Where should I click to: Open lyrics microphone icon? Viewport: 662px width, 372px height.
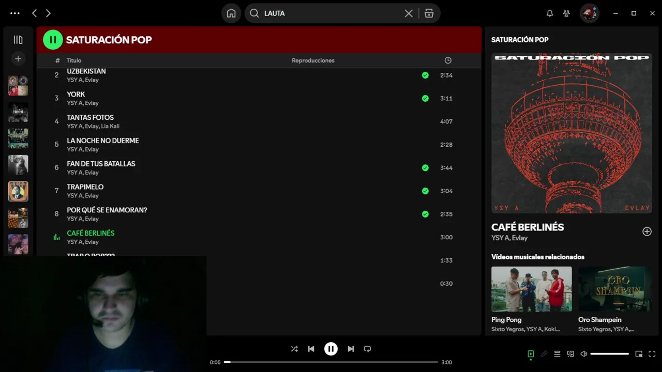tap(544, 354)
